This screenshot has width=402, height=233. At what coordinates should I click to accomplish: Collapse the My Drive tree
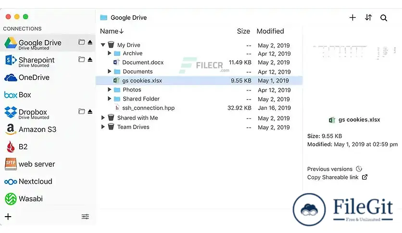(103, 45)
